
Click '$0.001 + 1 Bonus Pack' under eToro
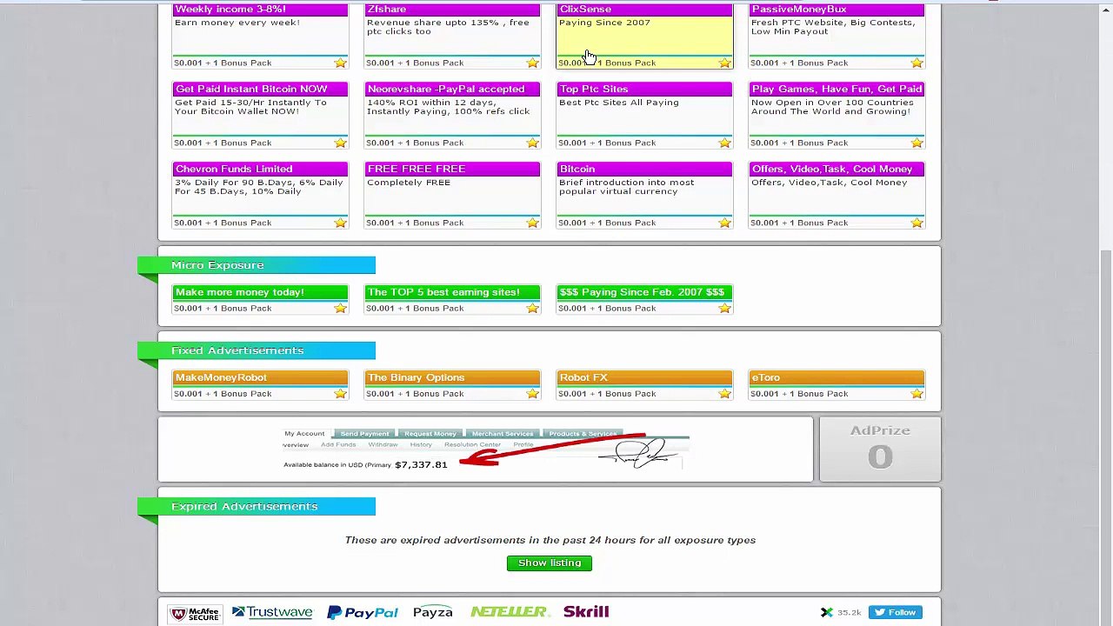click(799, 394)
